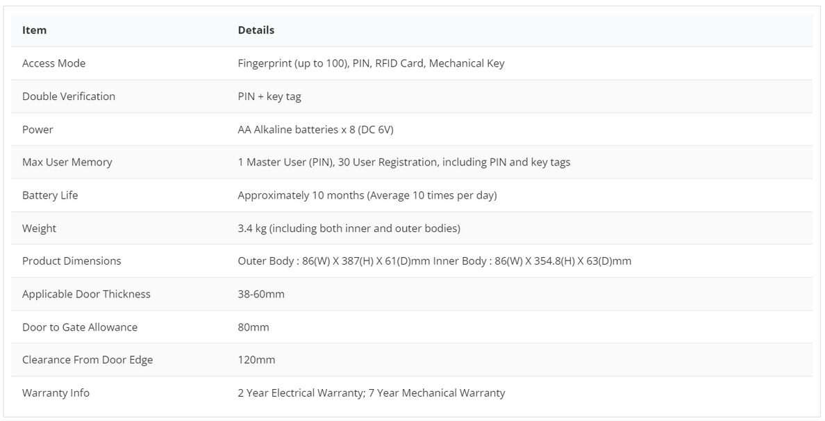The width and height of the screenshot is (825, 421).
Task: Select the Weight row label
Action: [39, 229]
